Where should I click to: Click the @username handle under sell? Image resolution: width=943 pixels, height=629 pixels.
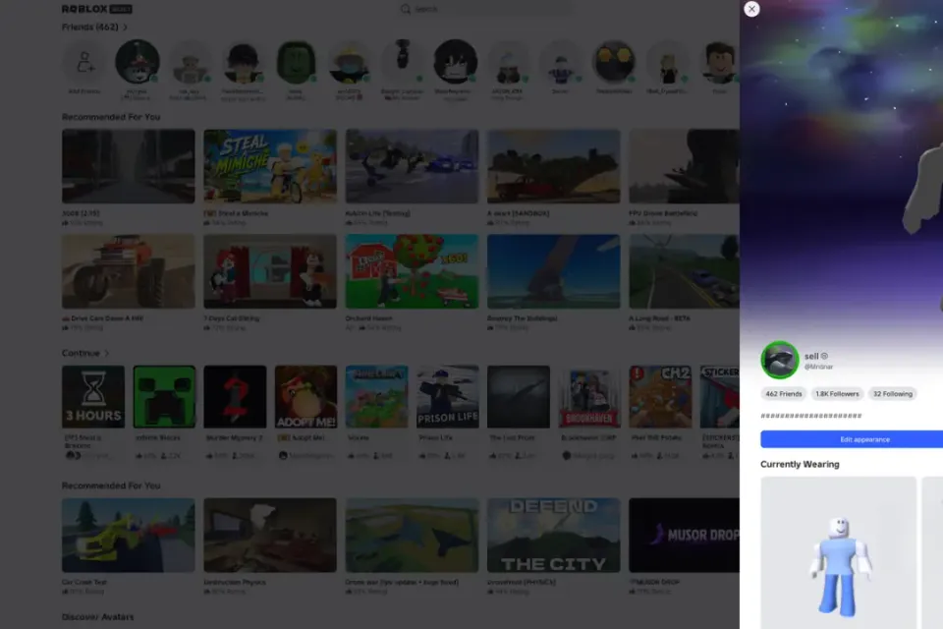click(x=818, y=367)
